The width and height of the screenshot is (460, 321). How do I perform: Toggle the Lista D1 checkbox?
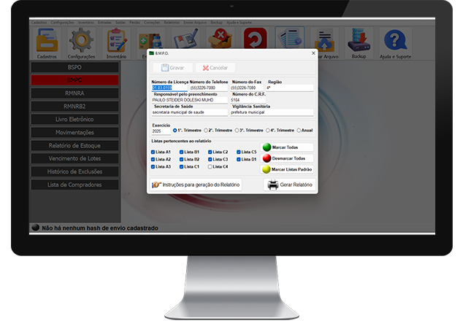239,159
